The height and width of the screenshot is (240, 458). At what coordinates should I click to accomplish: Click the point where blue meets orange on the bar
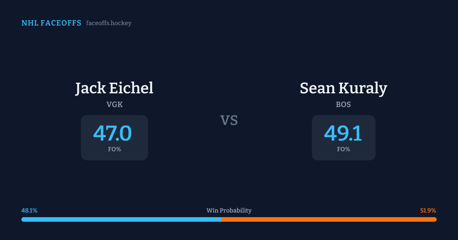[221, 219]
